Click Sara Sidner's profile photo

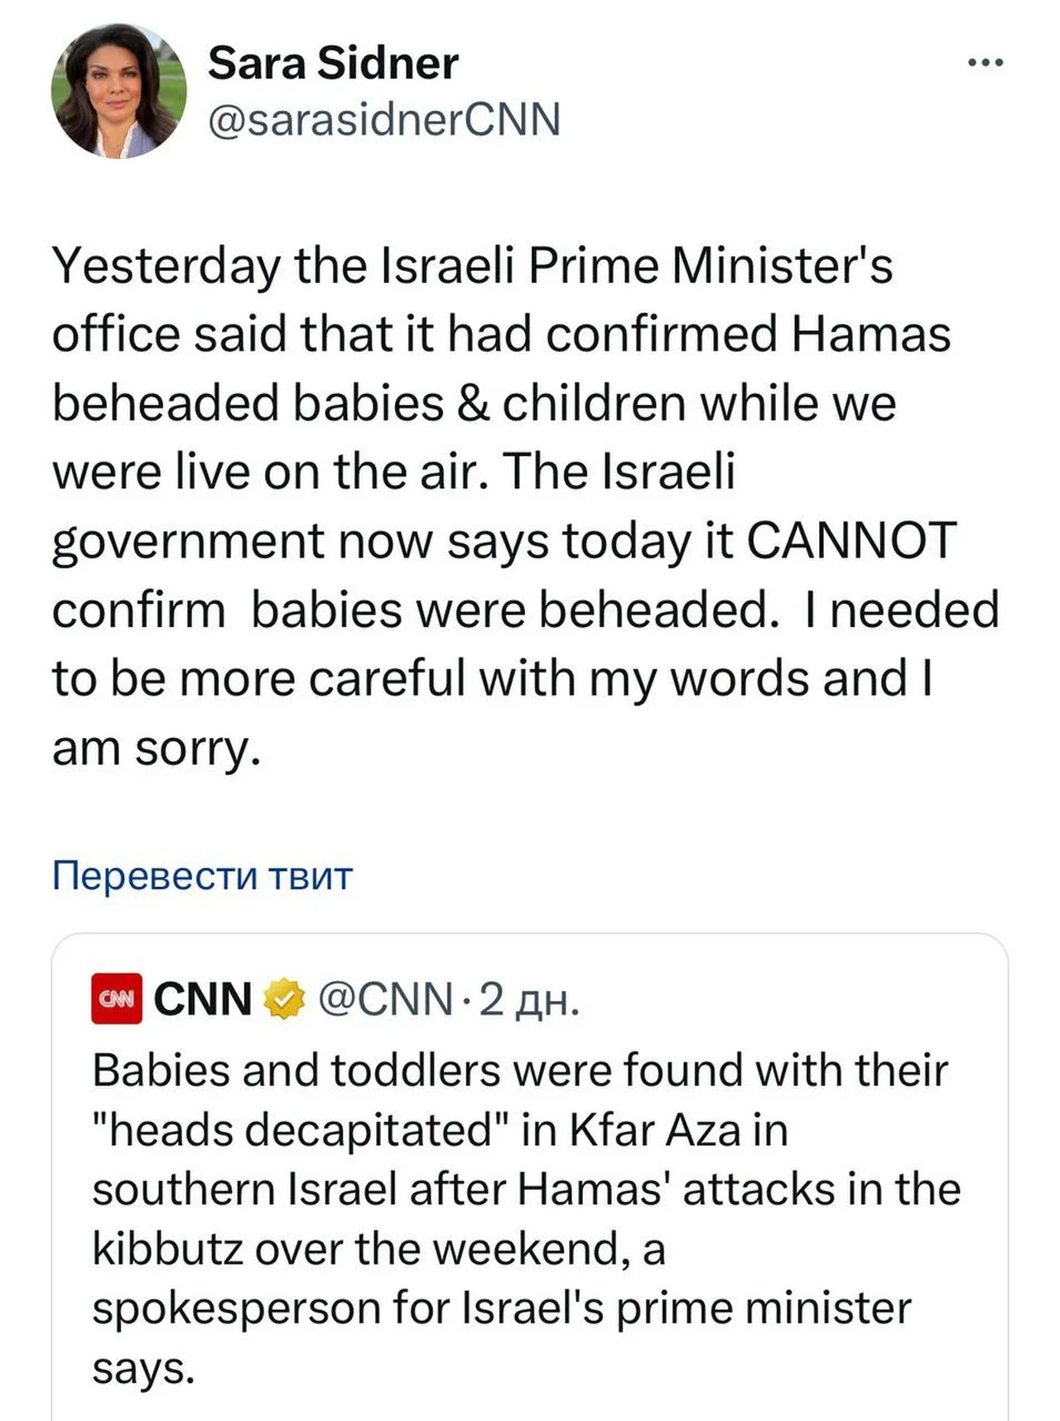tap(118, 91)
